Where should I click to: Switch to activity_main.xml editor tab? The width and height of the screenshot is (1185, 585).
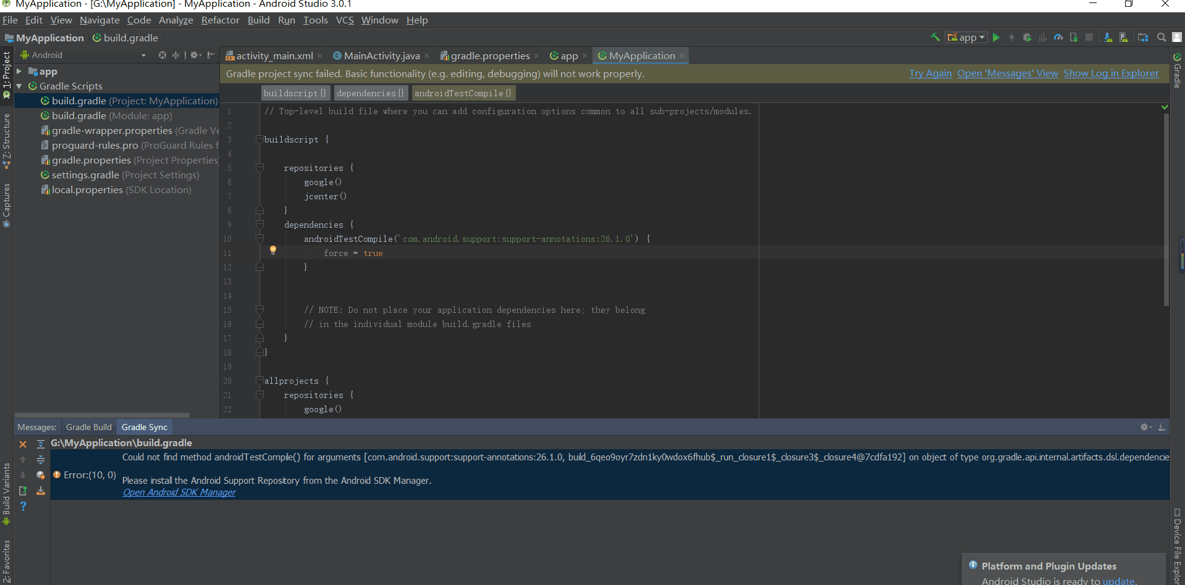click(274, 56)
